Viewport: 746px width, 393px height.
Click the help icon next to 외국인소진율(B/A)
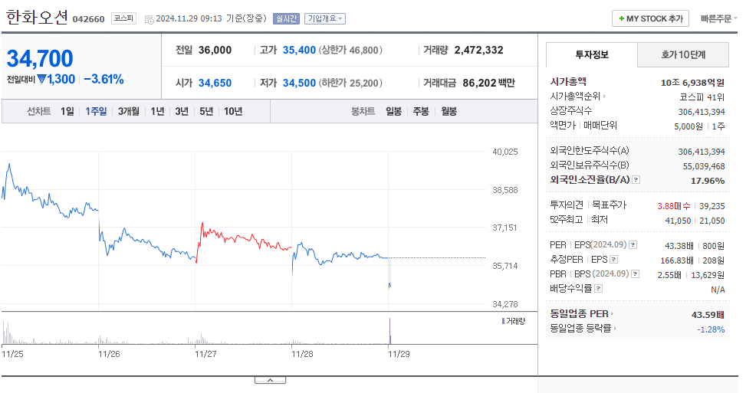pos(636,179)
